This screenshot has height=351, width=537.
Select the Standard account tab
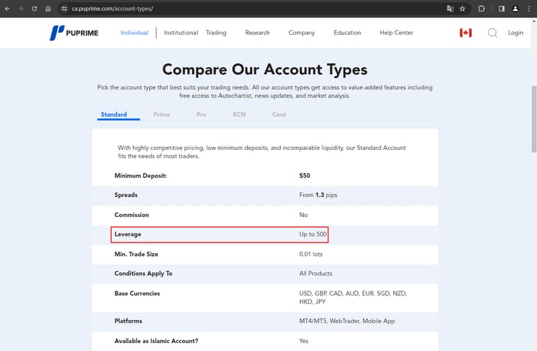click(113, 115)
